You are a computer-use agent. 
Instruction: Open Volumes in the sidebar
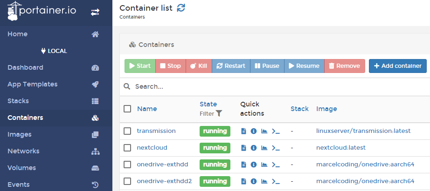pyautogui.click(x=21, y=168)
